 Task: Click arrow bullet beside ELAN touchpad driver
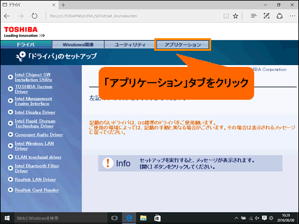pyautogui.click(x=10, y=157)
